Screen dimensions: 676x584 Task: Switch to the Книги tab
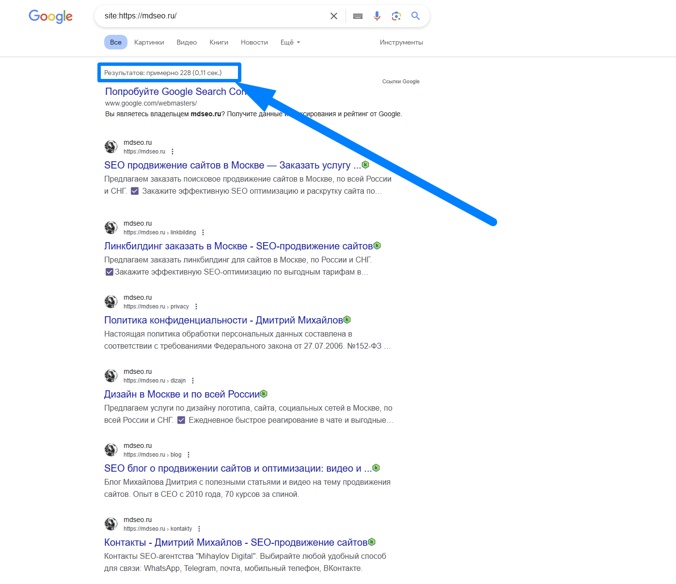[219, 42]
